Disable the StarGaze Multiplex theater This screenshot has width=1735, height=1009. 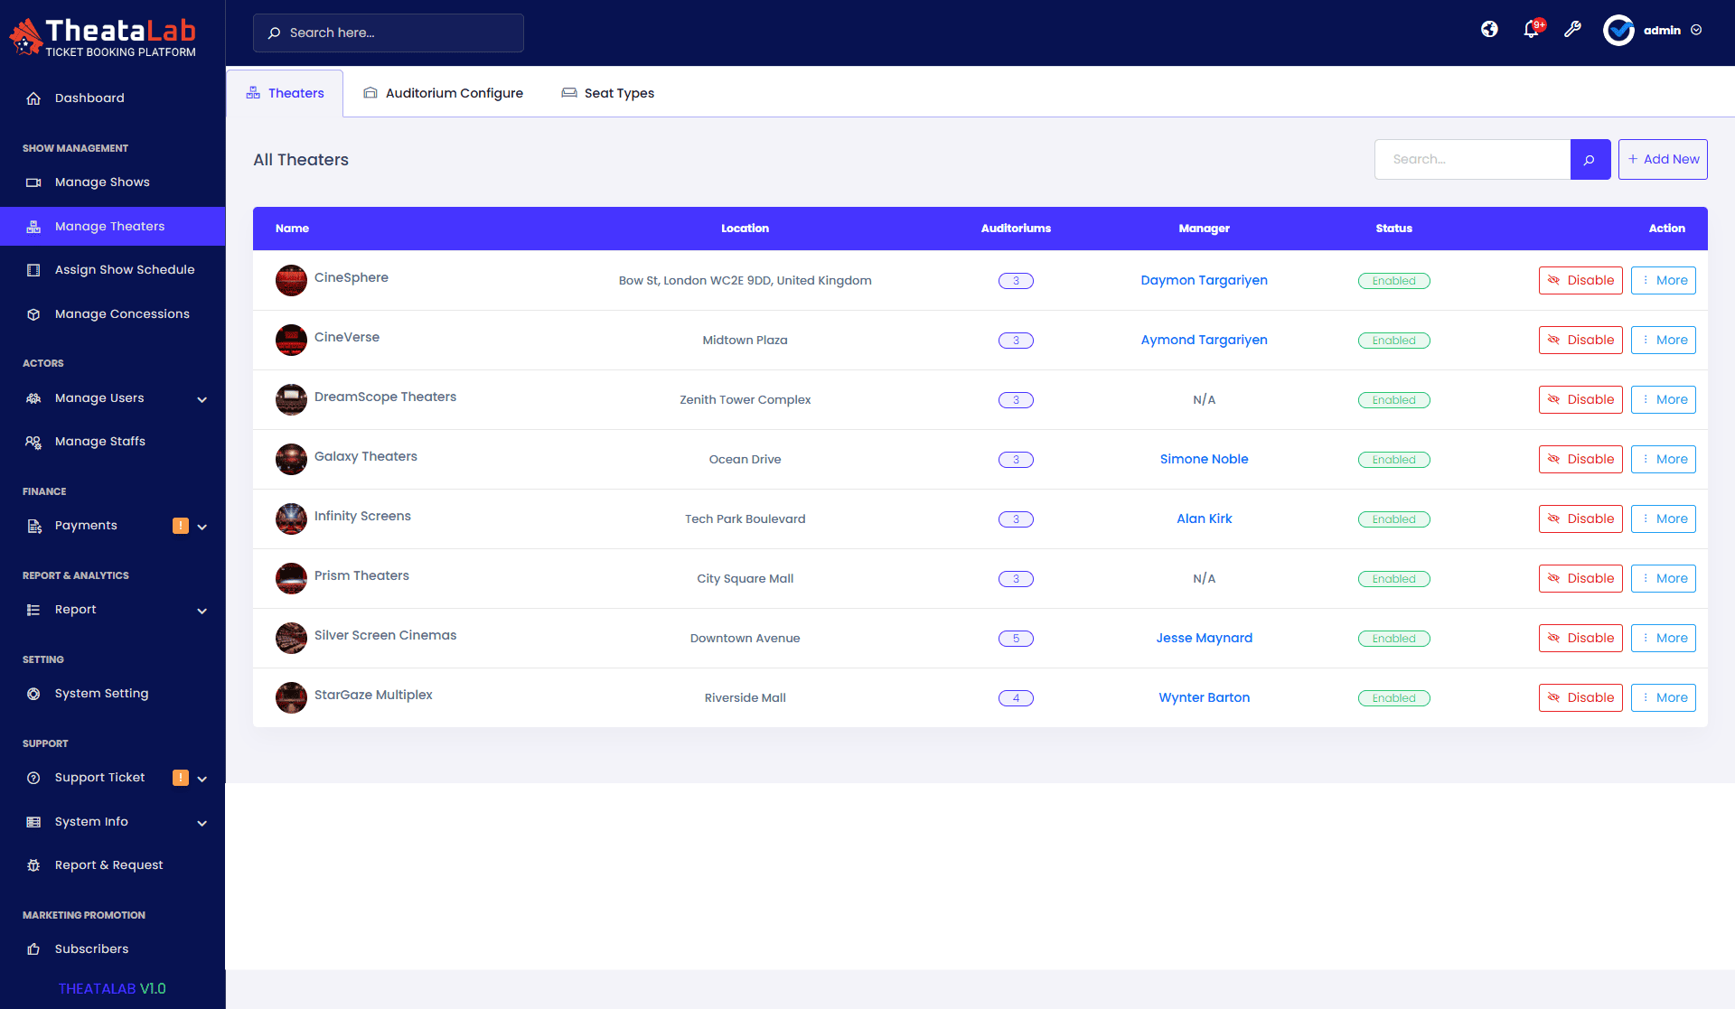[1580, 698]
